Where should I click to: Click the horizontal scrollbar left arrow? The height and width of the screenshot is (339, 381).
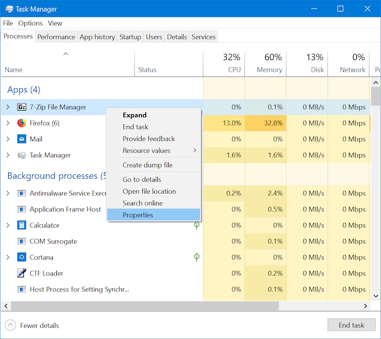6,306
